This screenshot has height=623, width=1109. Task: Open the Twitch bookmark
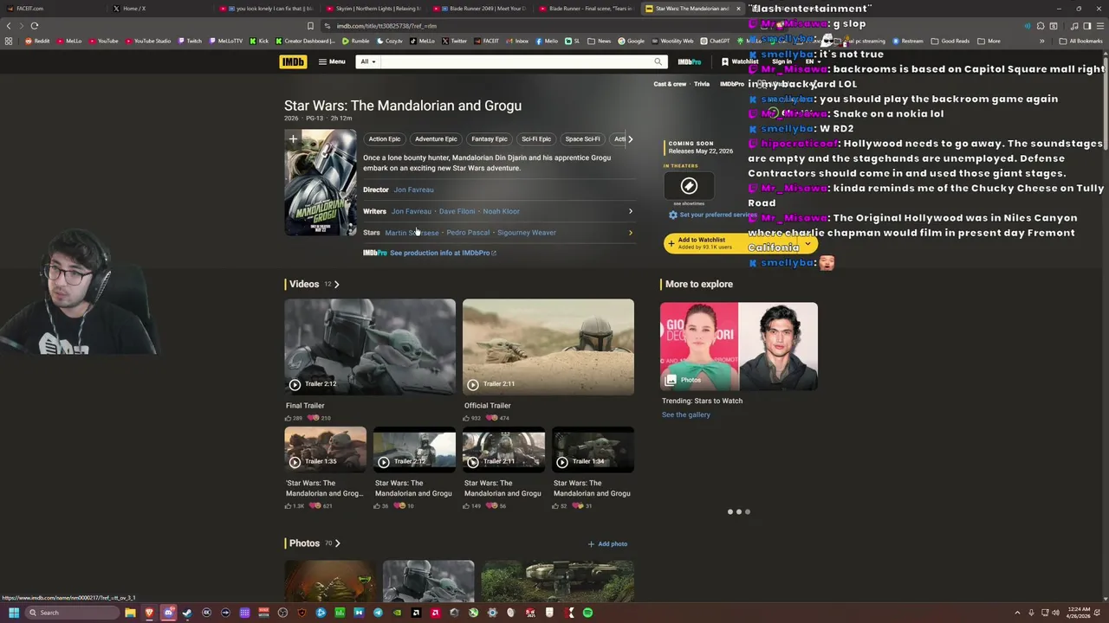coord(190,41)
